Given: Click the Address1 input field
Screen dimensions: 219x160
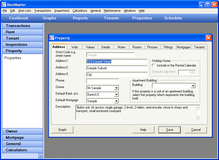Looking at the screenshot, I should click(117, 62).
